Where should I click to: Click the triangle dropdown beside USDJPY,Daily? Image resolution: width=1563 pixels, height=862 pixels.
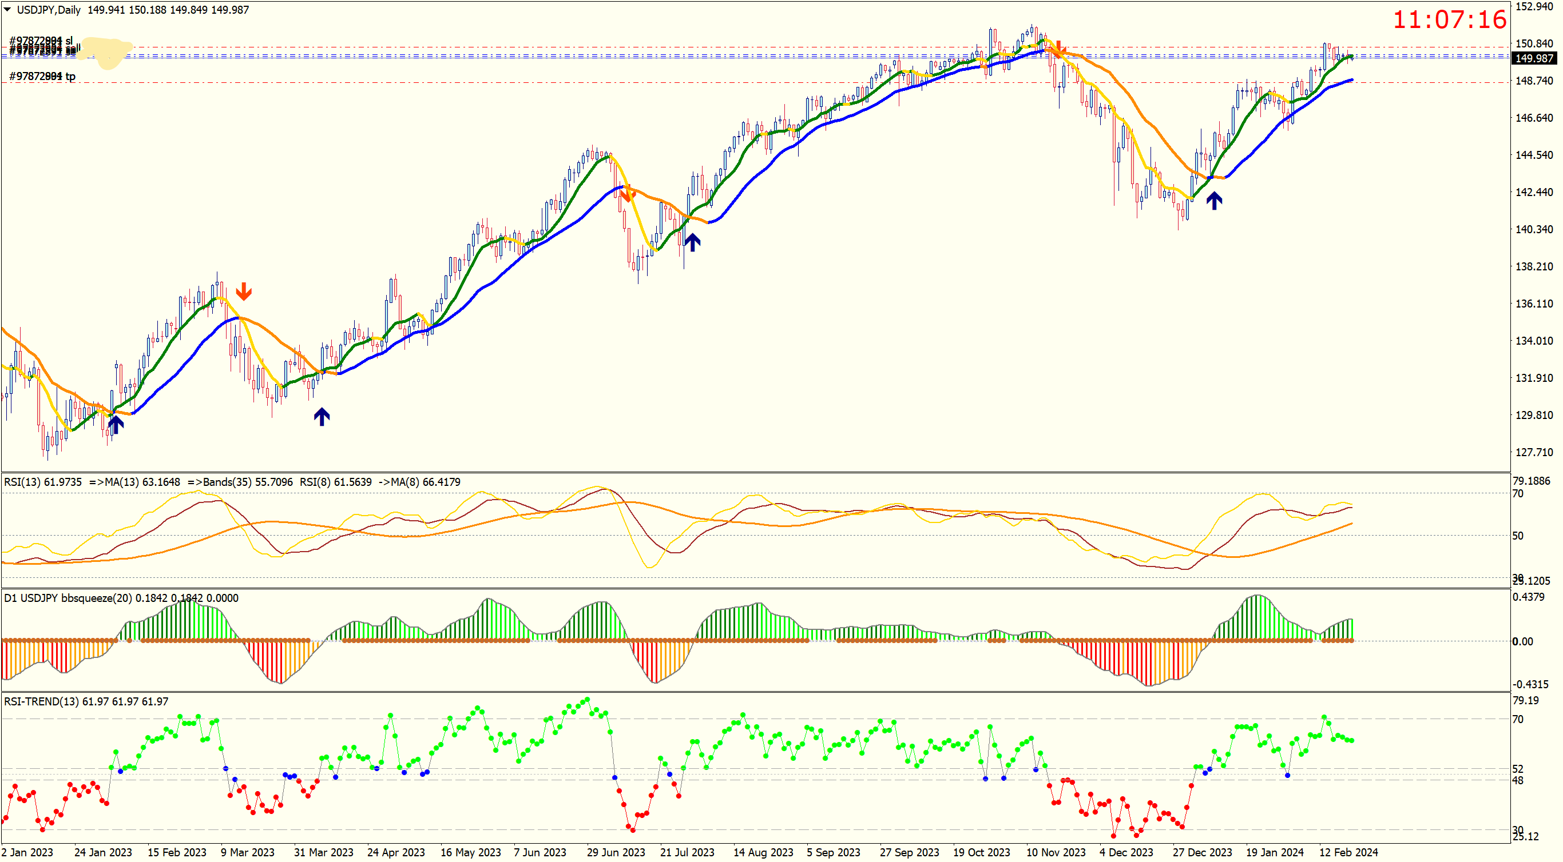pos(7,10)
